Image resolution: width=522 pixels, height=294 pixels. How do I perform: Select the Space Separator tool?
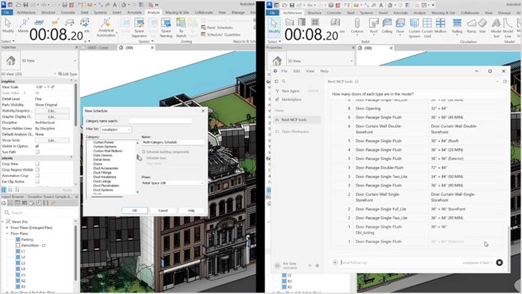click(139, 27)
